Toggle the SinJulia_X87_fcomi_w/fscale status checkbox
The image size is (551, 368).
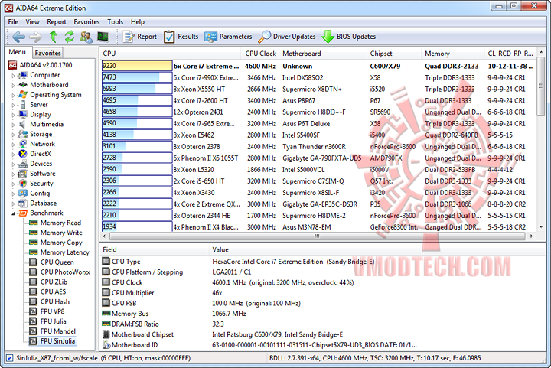10,358
